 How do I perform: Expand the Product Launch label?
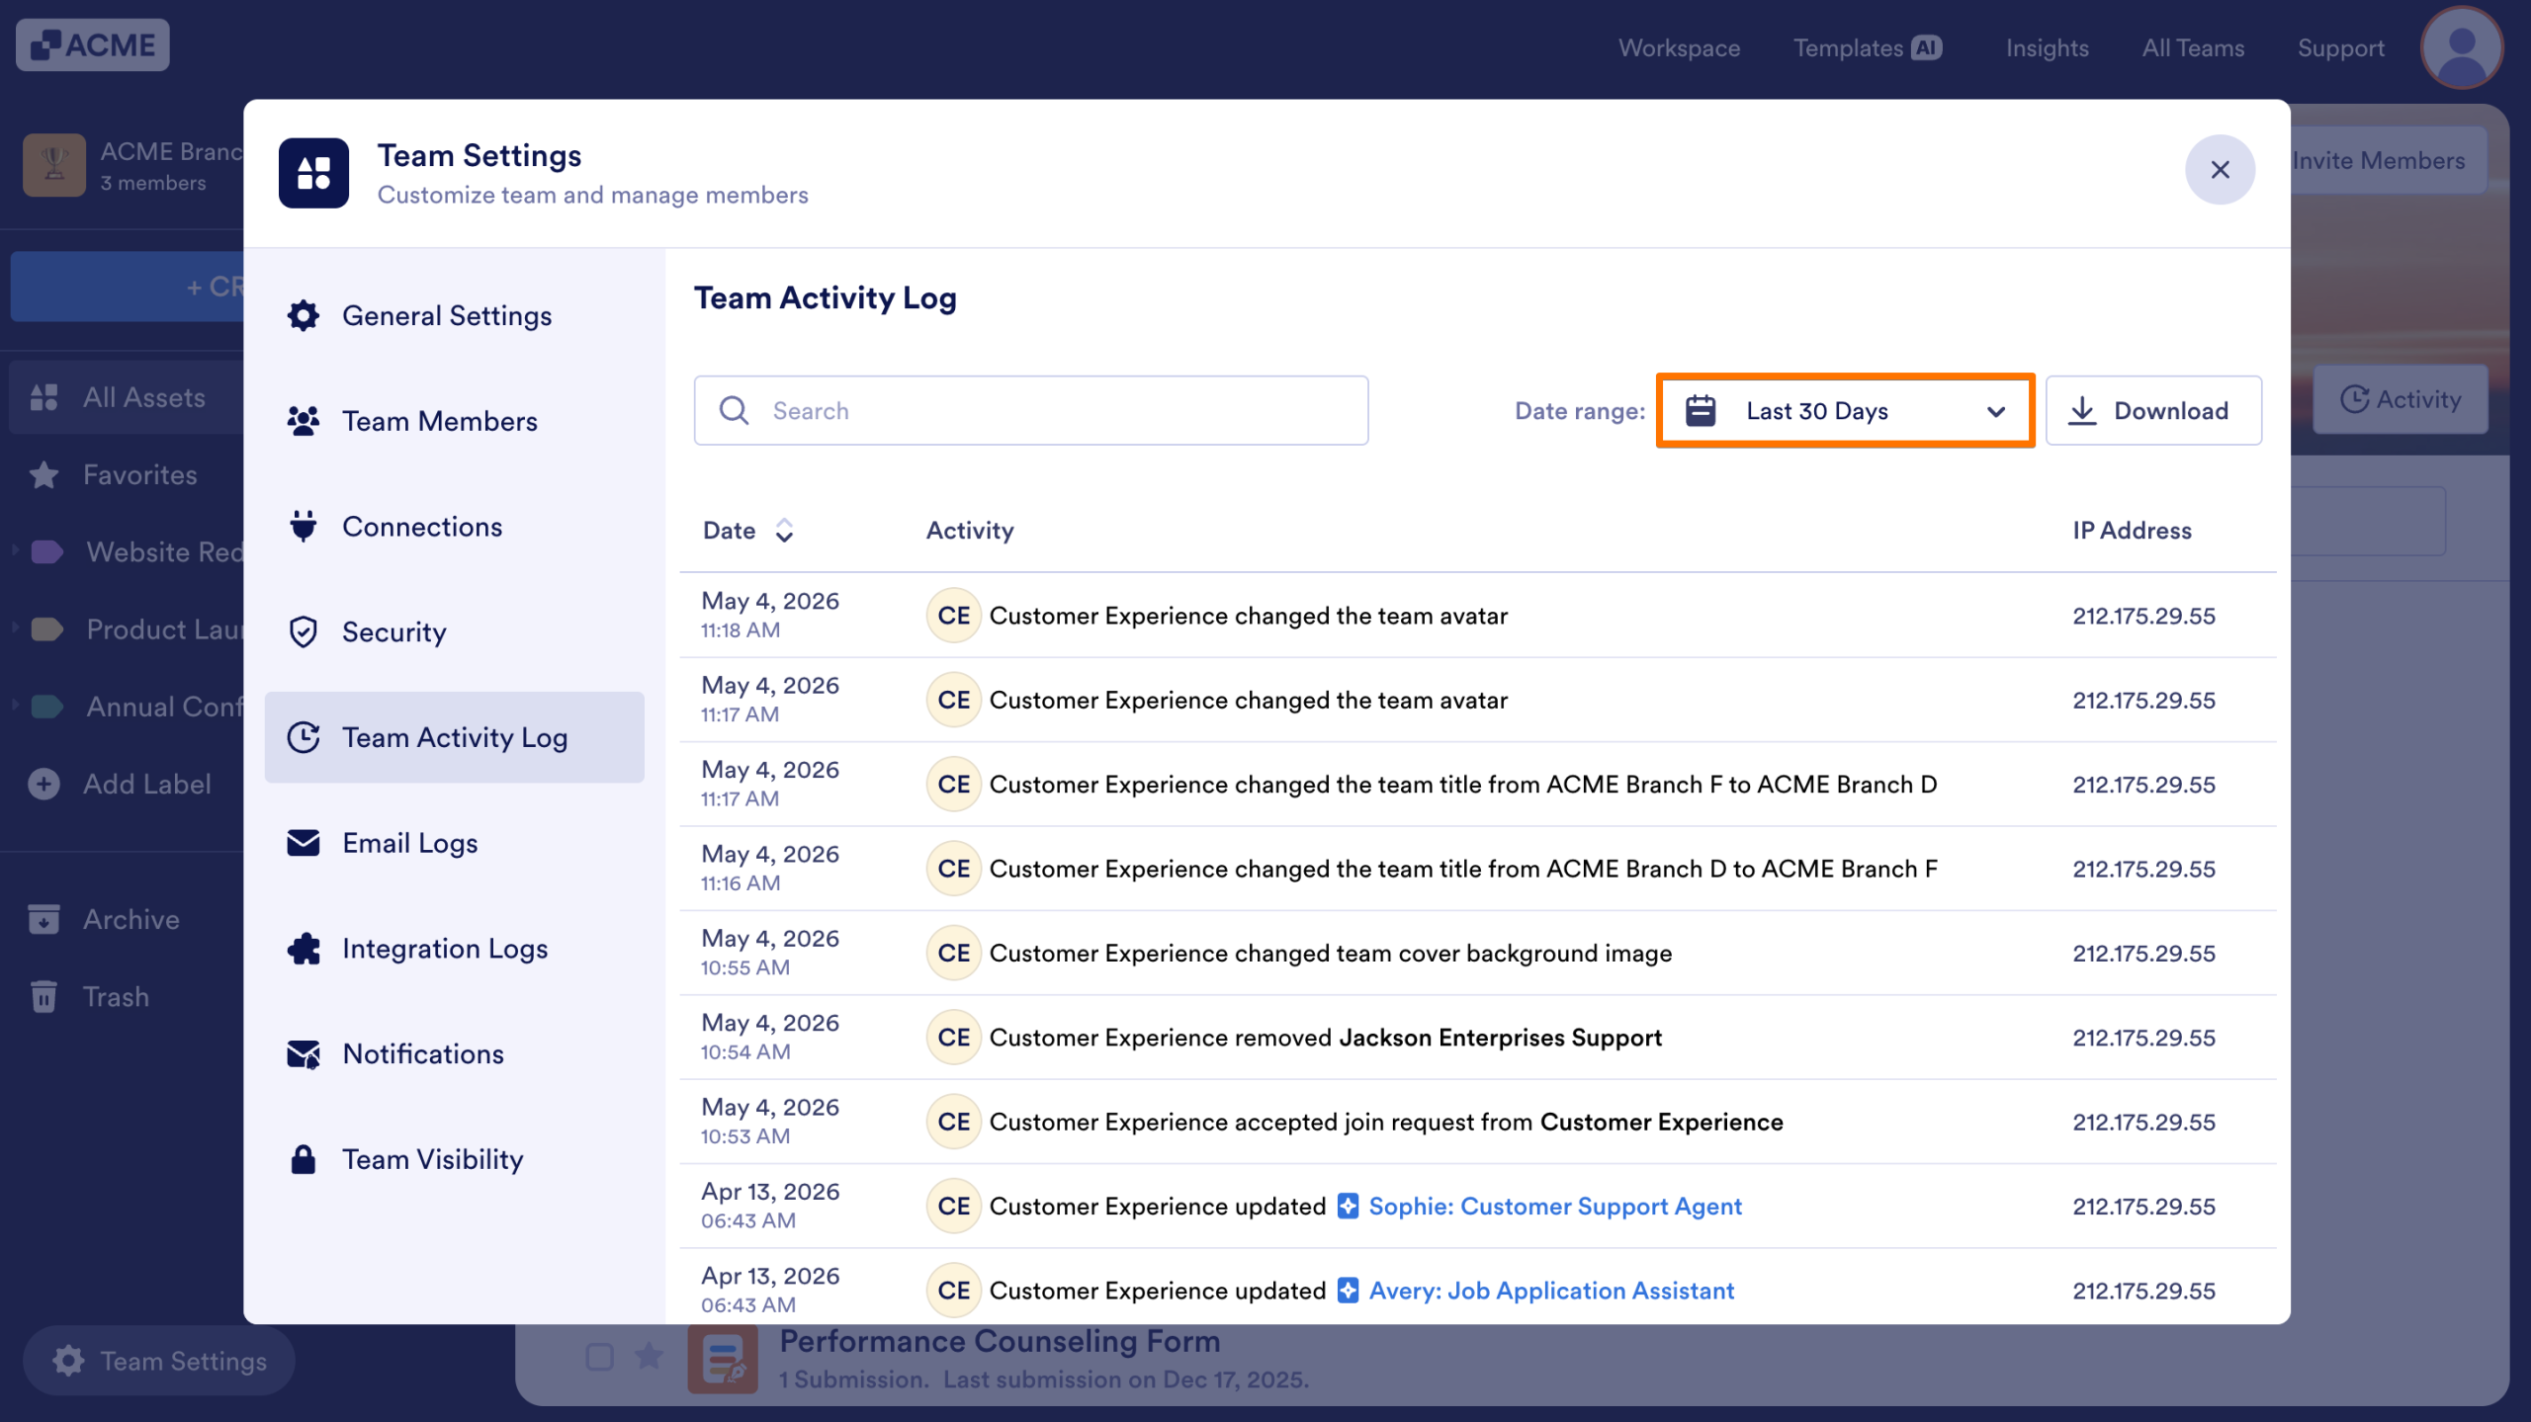pos(16,628)
